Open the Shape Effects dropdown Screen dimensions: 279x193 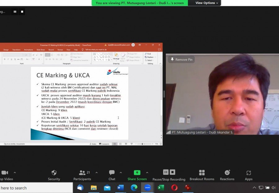134,60
